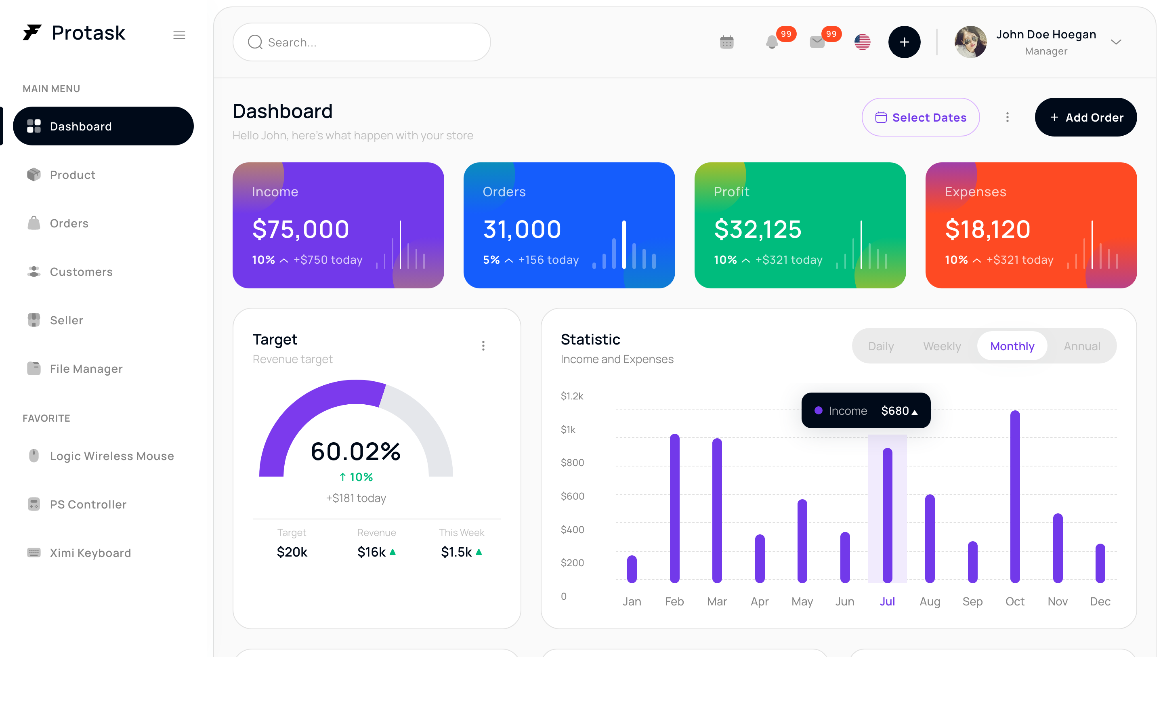This screenshot has width=1163, height=727.
Task: Open notifications bell icon
Action: 772,42
